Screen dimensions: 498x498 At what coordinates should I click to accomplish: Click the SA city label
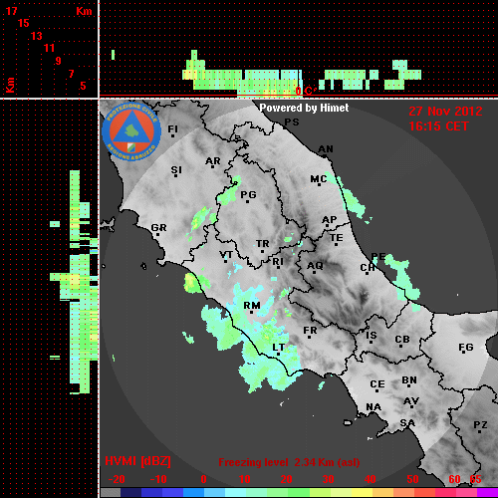click(407, 423)
